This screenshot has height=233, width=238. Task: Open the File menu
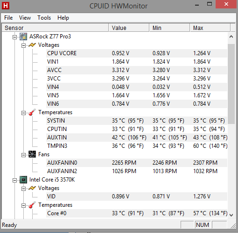pos(8,18)
